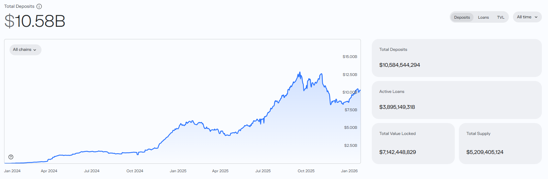The width and height of the screenshot is (548, 179).
Task: Click the $3,895,149,318 active loans value
Action: coord(397,107)
